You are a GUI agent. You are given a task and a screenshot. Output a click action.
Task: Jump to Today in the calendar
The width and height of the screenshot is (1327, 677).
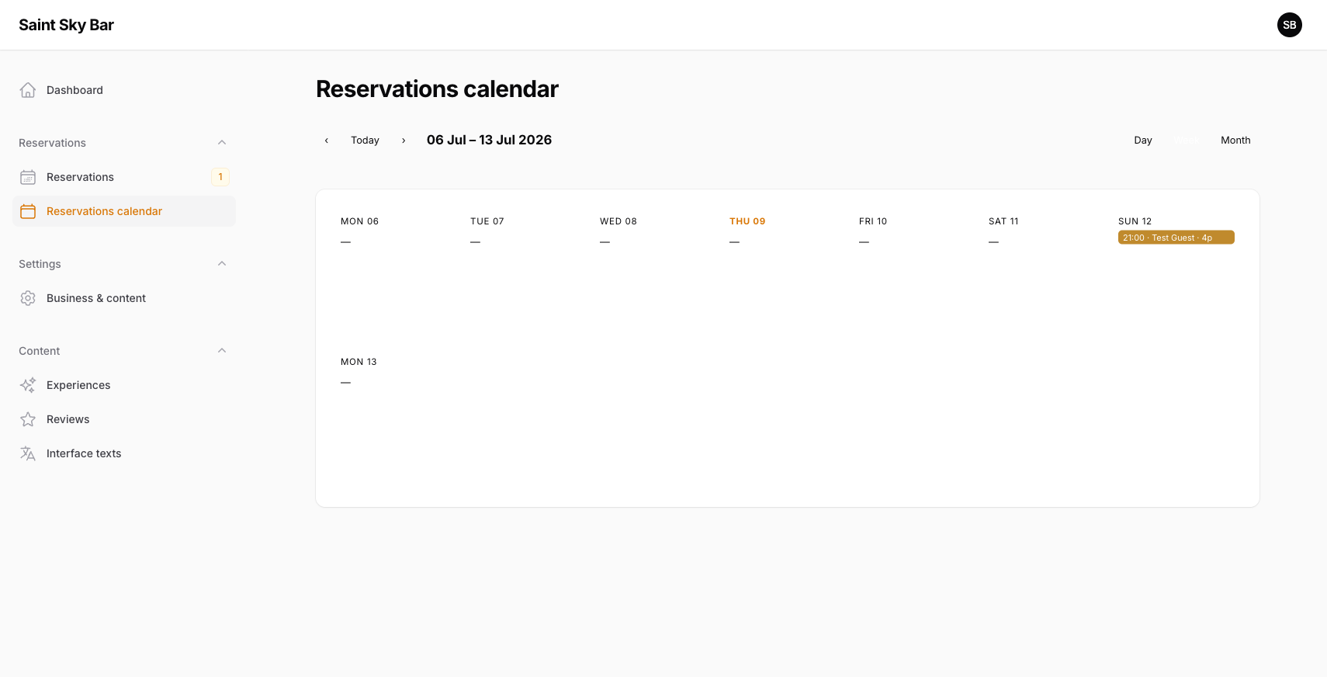pyautogui.click(x=365, y=141)
